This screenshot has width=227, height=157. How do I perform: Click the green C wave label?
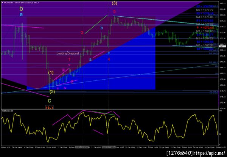[x=50, y=100]
